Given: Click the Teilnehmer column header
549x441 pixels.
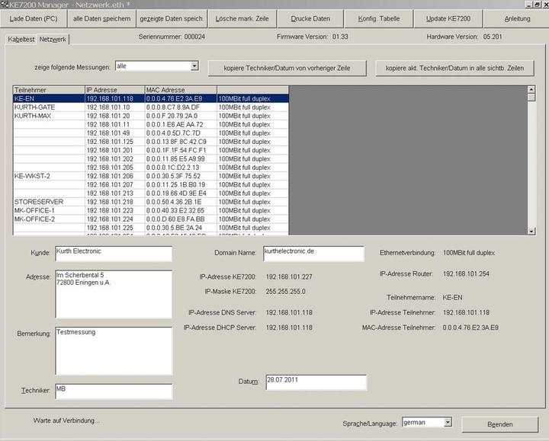Looking at the screenshot, I should click(x=49, y=90).
